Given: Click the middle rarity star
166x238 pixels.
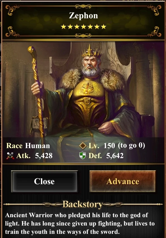Looking at the screenshot, I should point(83,27).
